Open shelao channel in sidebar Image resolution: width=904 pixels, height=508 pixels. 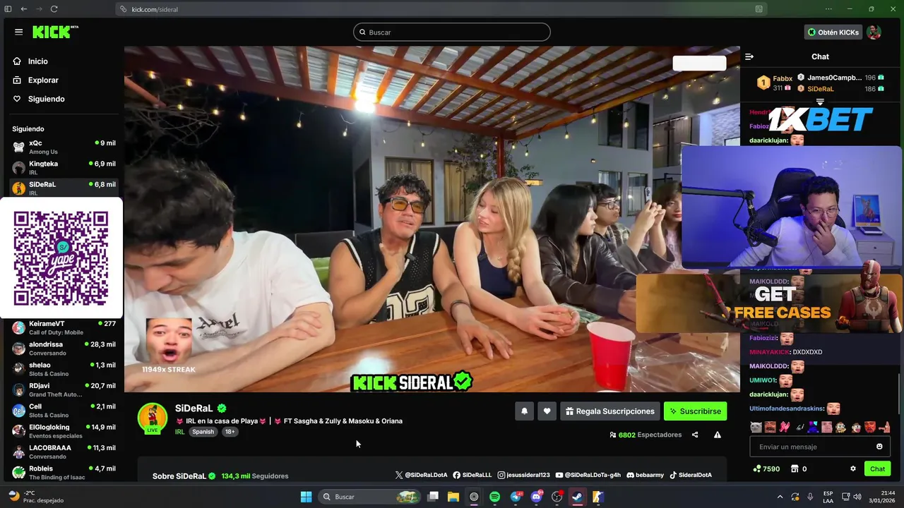64,368
